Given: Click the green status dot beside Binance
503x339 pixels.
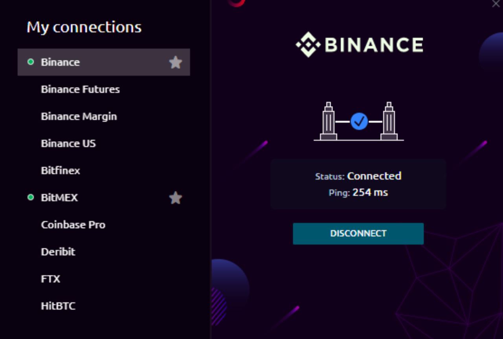Looking at the screenshot, I should coord(31,62).
